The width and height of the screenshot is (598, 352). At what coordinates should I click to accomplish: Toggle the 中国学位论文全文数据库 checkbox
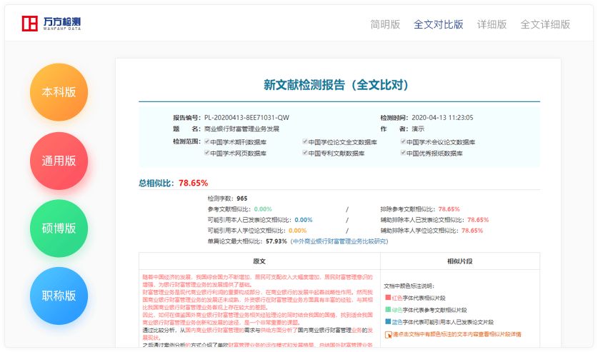pos(305,142)
